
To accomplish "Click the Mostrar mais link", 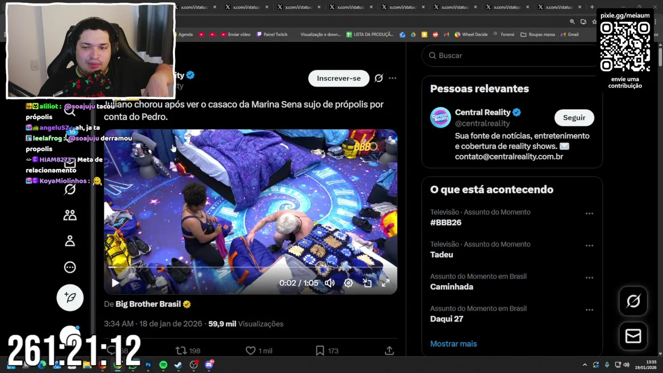I will click(x=453, y=343).
